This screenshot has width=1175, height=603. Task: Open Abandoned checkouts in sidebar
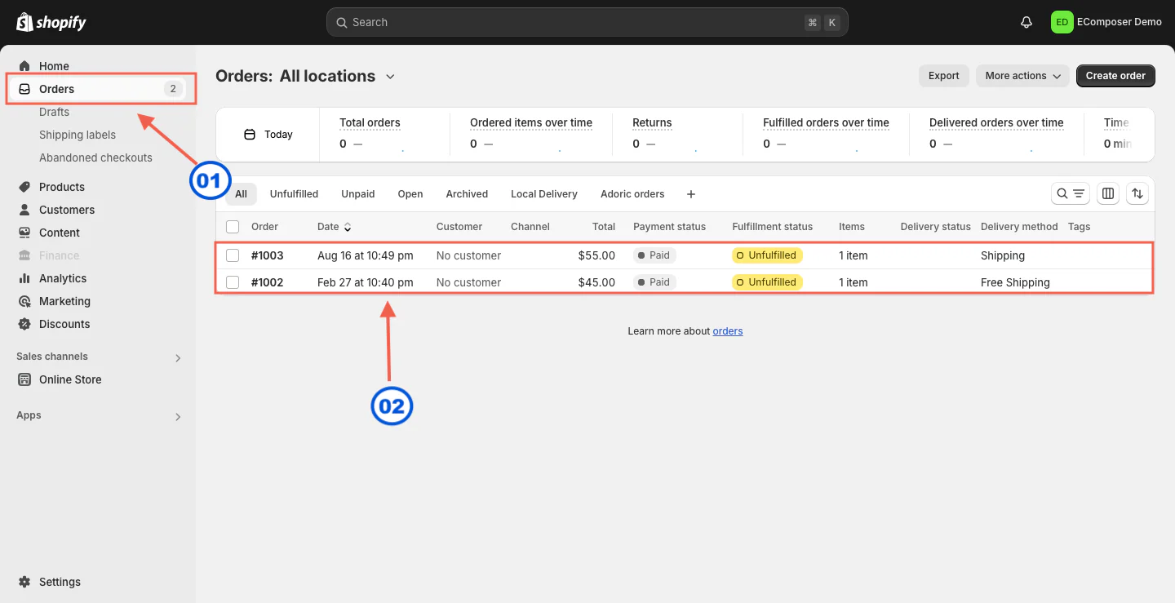click(95, 157)
